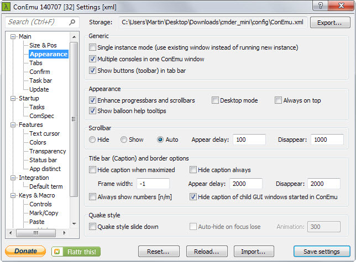Open Size & Pos settings page
This screenshot has height=262, width=356.
43,45
